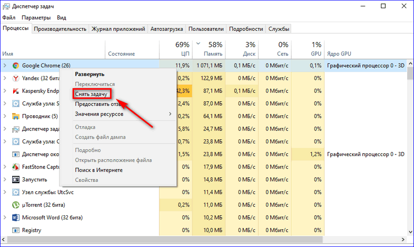Click the FastStone Capture process icon
The image size is (414, 247).
tap(16, 167)
